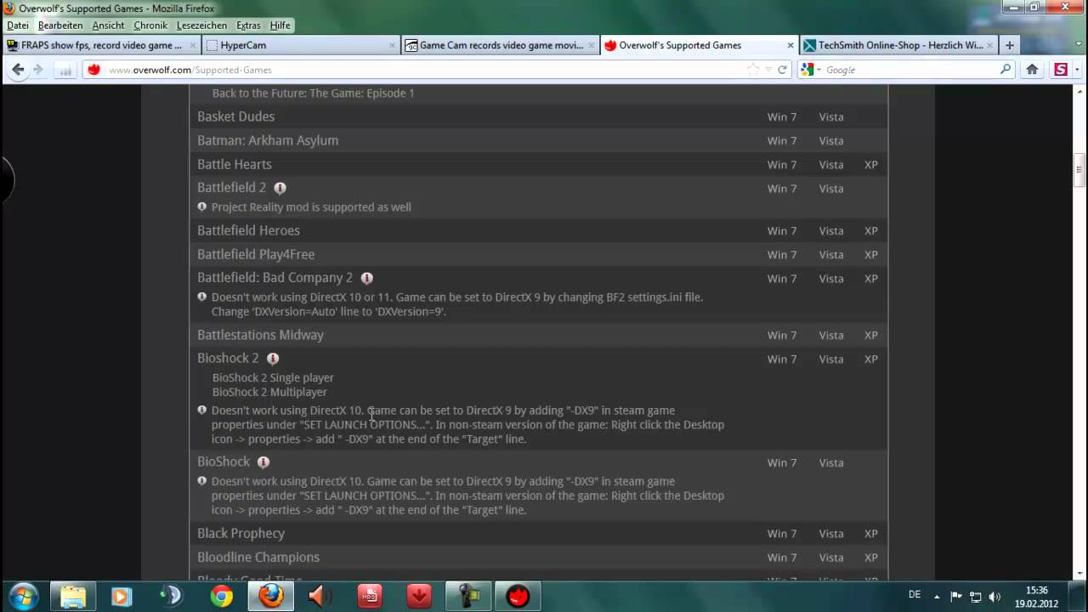1088x612 pixels.
Task: Click the 'Battlefield Play4Free' title
Action: click(x=256, y=254)
